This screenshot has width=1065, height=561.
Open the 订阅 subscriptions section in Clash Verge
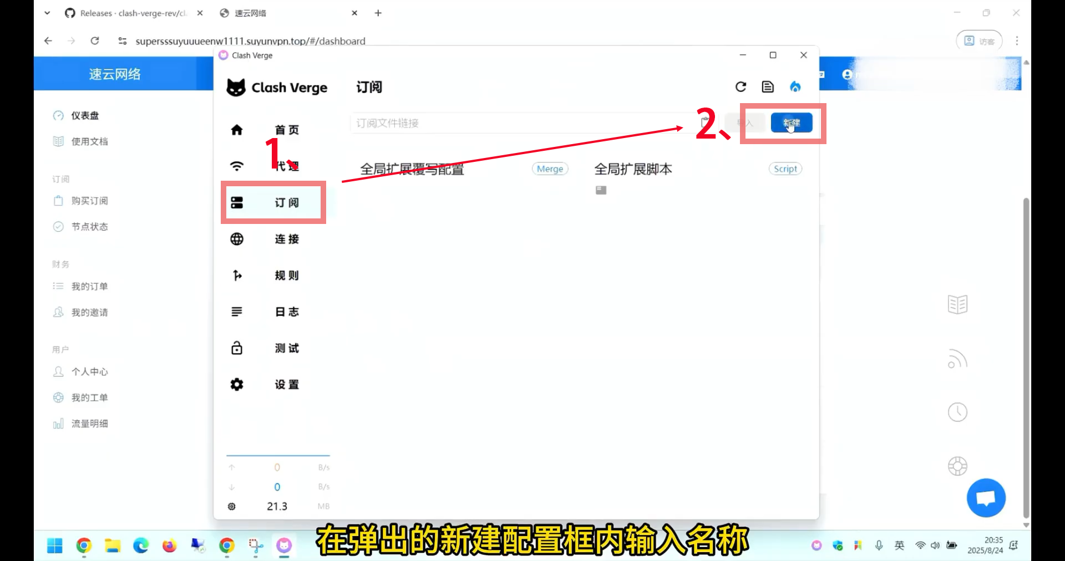coord(274,202)
